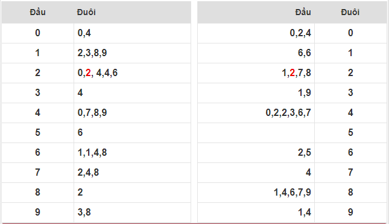Click the red 2 in 1,2,7,8
The image size is (389, 224).
(x=293, y=73)
